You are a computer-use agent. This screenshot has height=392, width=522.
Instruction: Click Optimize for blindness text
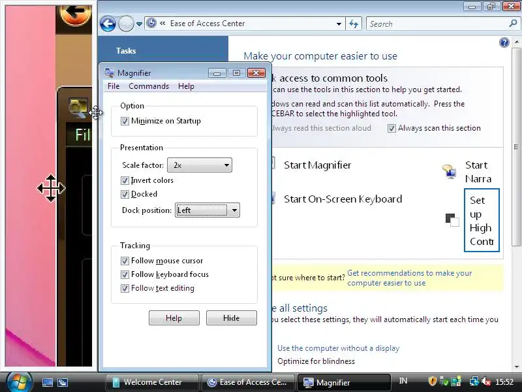pyautogui.click(x=316, y=361)
